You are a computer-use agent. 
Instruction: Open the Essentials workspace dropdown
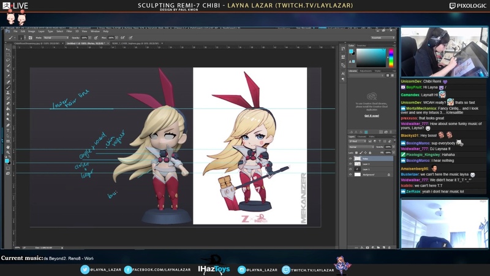(383, 37)
